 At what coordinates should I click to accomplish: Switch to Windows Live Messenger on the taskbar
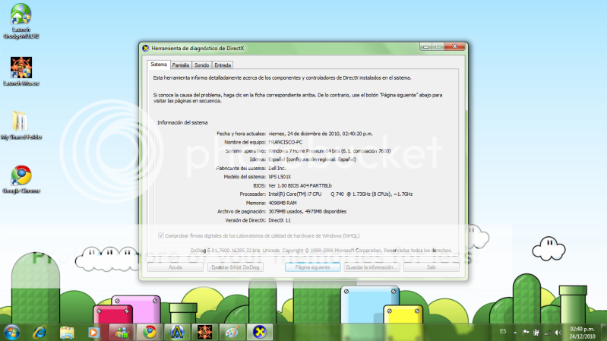pos(122,332)
